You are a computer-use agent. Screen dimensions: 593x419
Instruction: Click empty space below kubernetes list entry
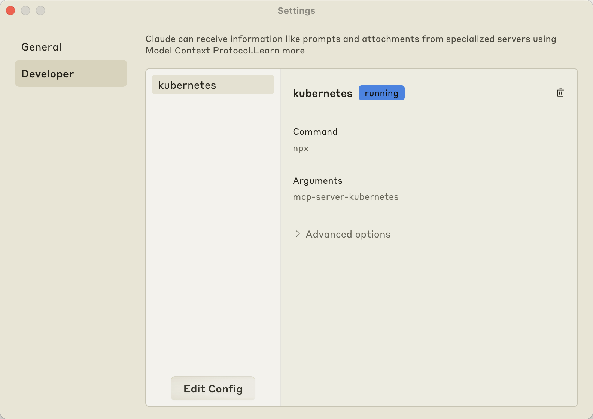[213, 232]
